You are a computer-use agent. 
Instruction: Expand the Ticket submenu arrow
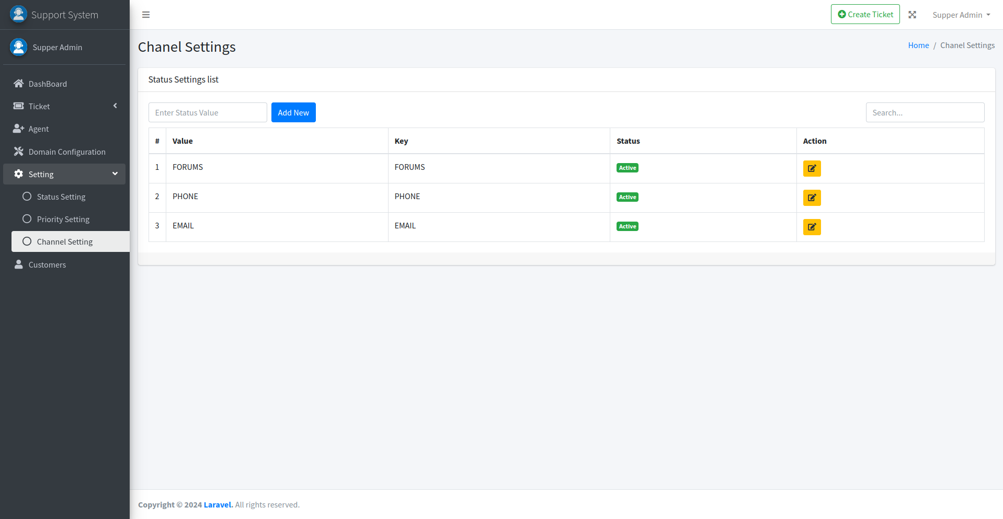[115, 106]
